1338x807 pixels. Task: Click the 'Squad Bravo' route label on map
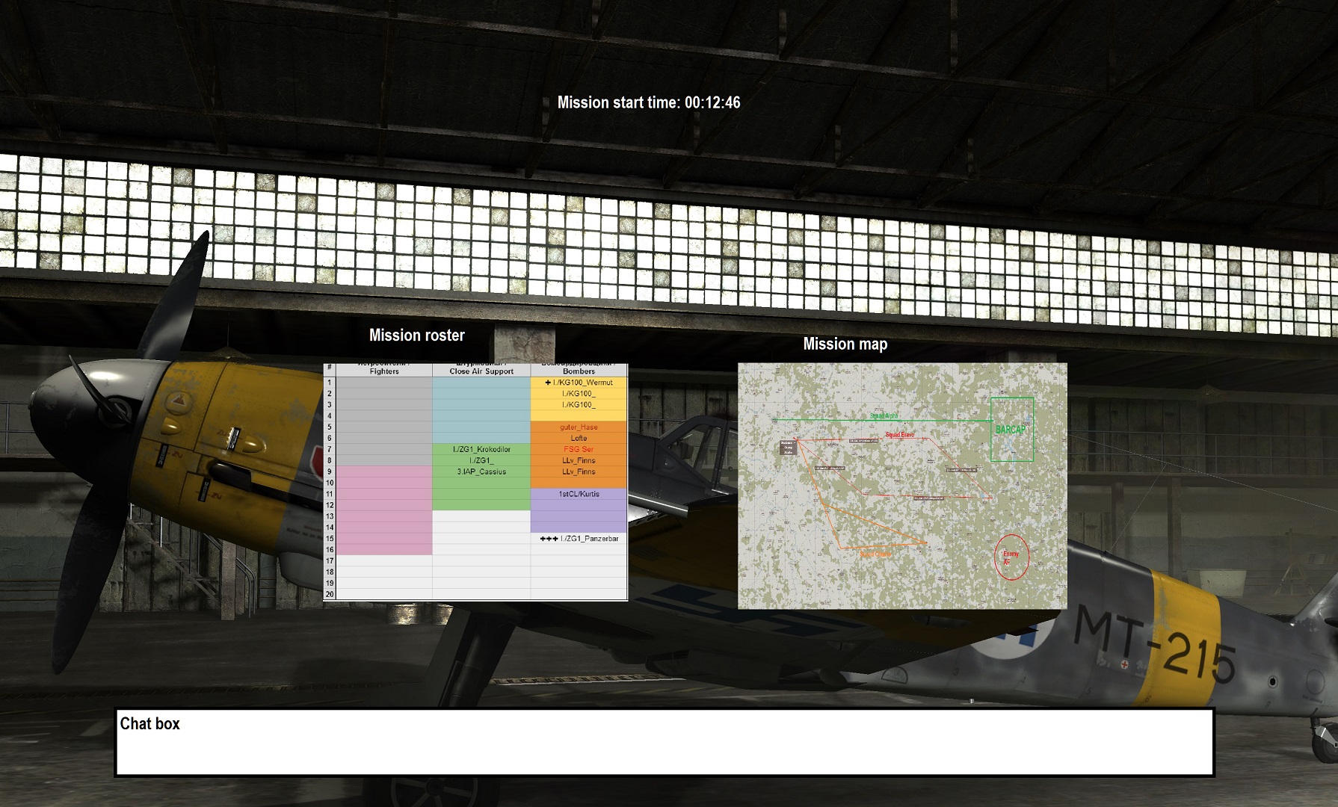tap(899, 435)
